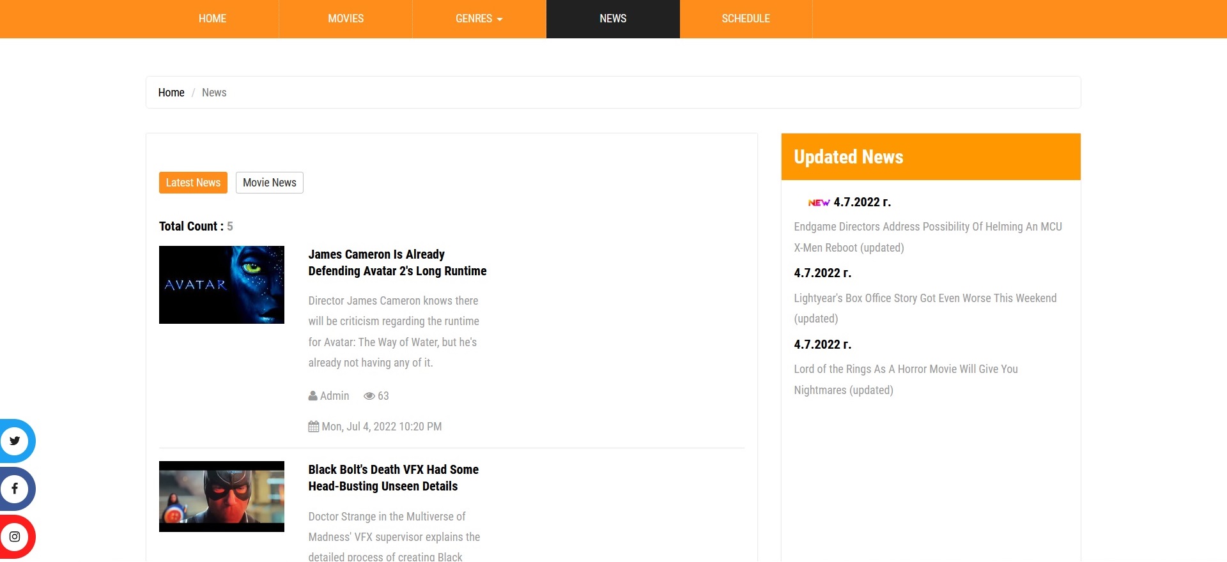
Task: Expand the Genres dropdown menu
Action: click(x=479, y=19)
